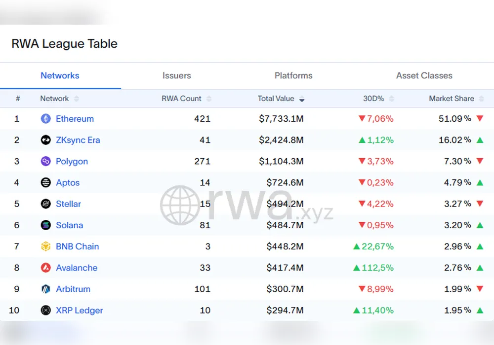Open the Ethereum network link

pyautogui.click(x=75, y=119)
